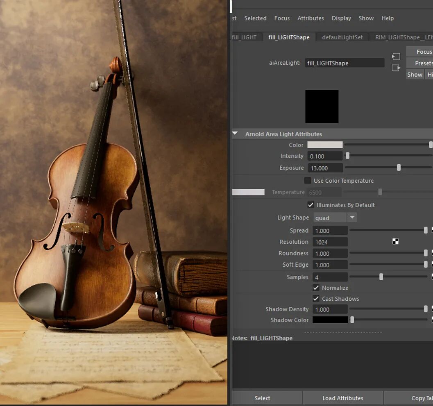
Task: Click the Resolution checkerboard map button
Action: coord(395,241)
